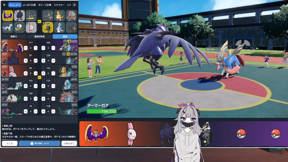The height and width of the screenshot is (162, 288).
Task: Select gray form icon on Zacian row
Action: click(64, 54)
